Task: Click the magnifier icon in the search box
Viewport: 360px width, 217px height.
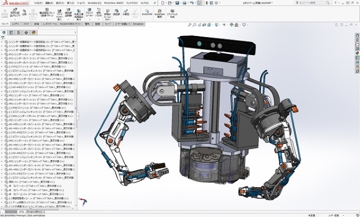Action: point(328,3)
